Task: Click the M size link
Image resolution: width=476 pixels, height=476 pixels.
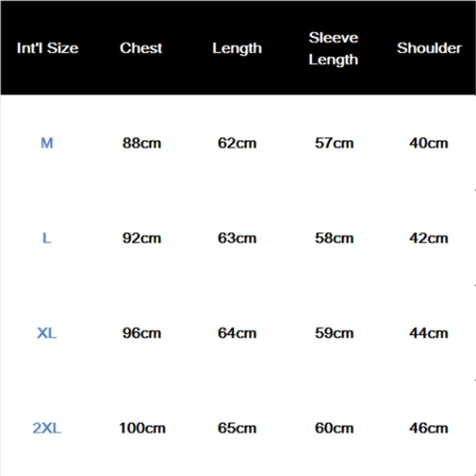Action: coord(47,143)
